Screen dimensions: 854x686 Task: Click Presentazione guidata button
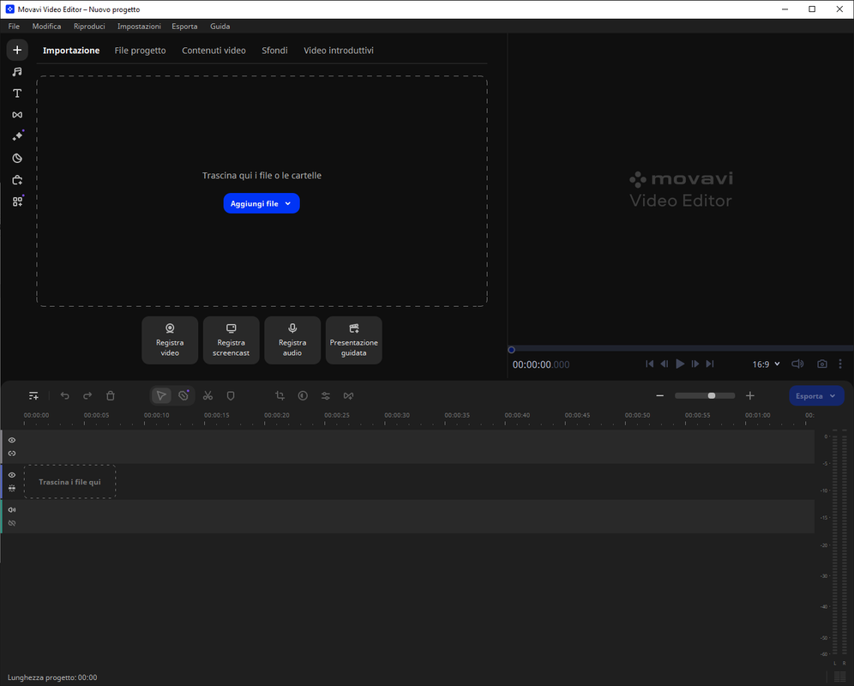[354, 340]
